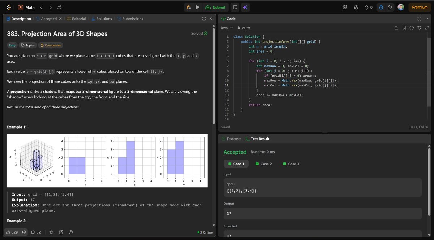Toggle the Auto lock setting
This screenshot has height=240, width=434.
pyautogui.click(x=243, y=28)
